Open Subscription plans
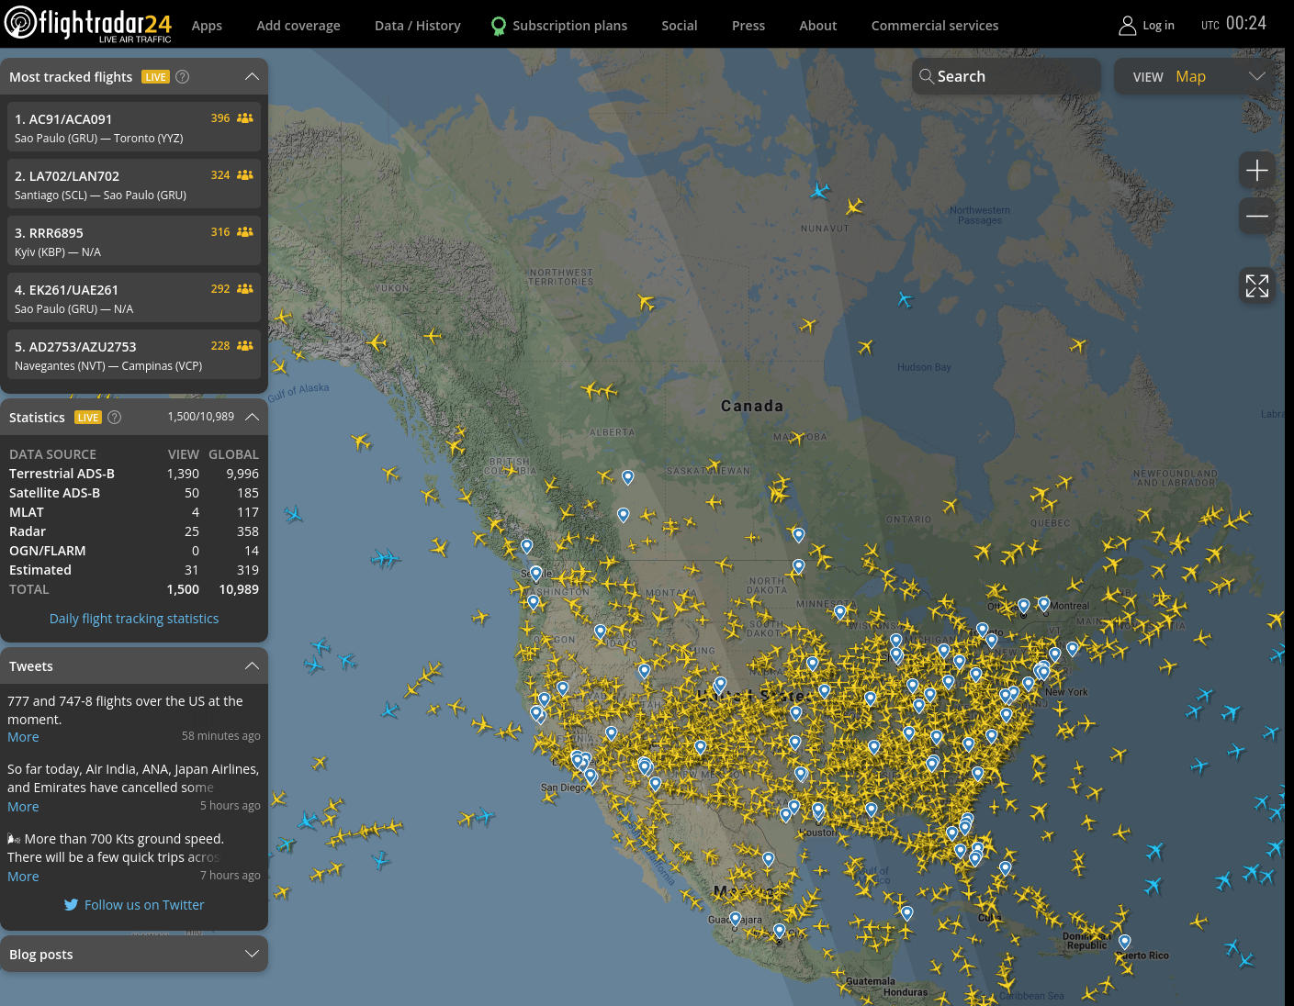1294x1006 pixels. [569, 26]
